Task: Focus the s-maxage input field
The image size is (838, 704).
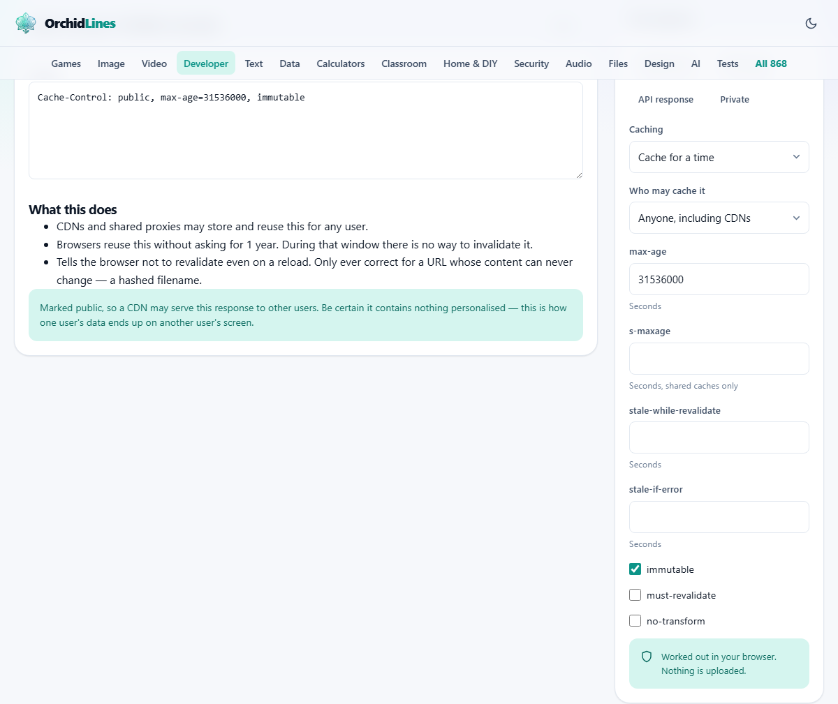Action: 719,359
